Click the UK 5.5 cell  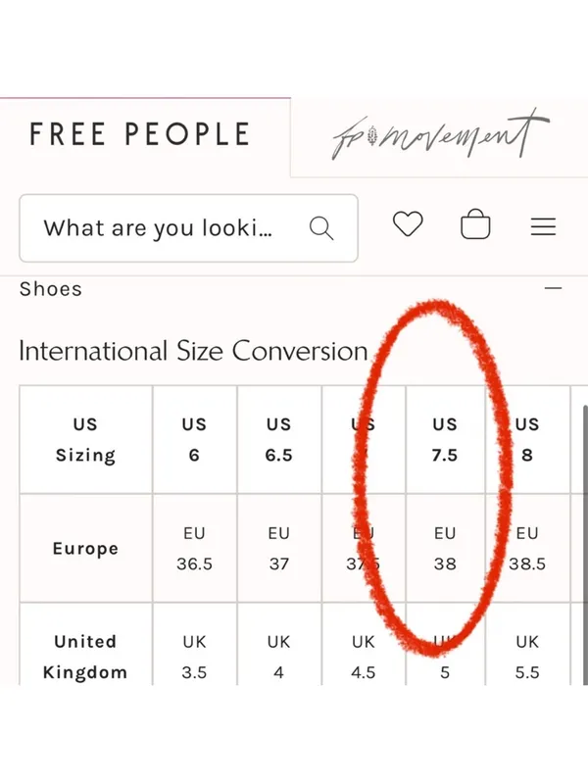click(527, 657)
